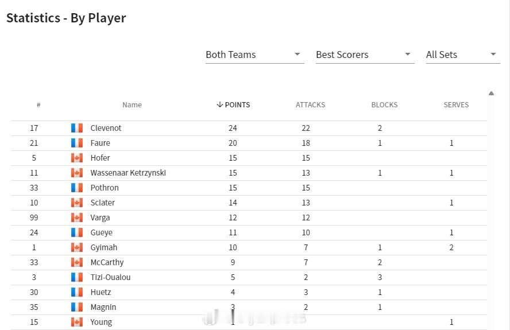Click the France flag beside Pothron
The image size is (510, 330).
click(x=77, y=188)
